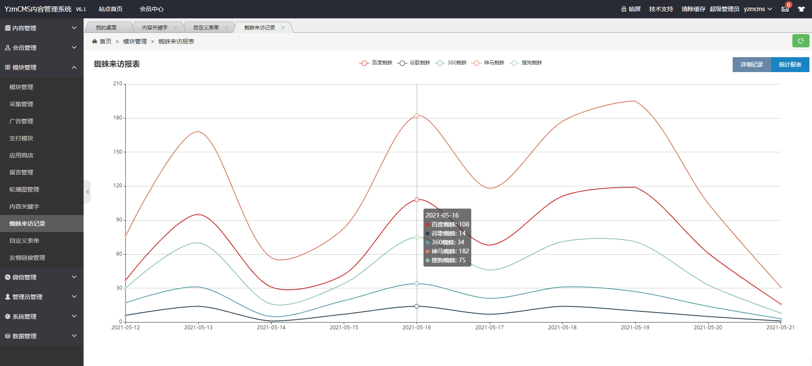Click the green refresh icon button
812x366 pixels.
[800, 41]
